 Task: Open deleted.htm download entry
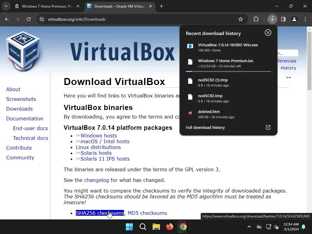(229, 114)
